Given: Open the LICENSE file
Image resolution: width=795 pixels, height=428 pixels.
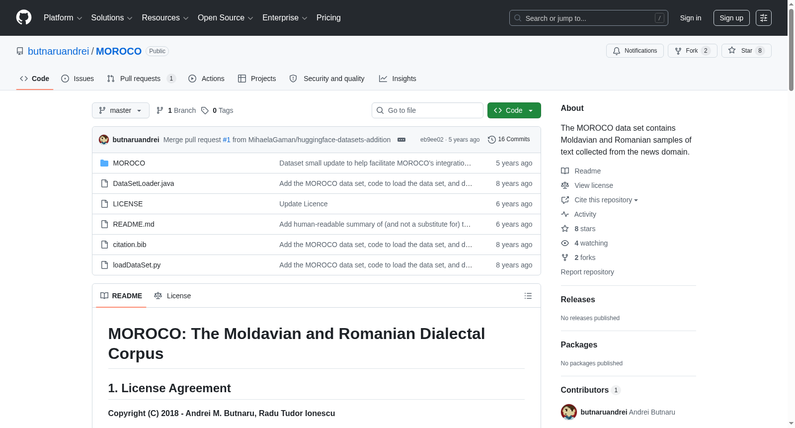Looking at the screenshot, I should [128, 204].
